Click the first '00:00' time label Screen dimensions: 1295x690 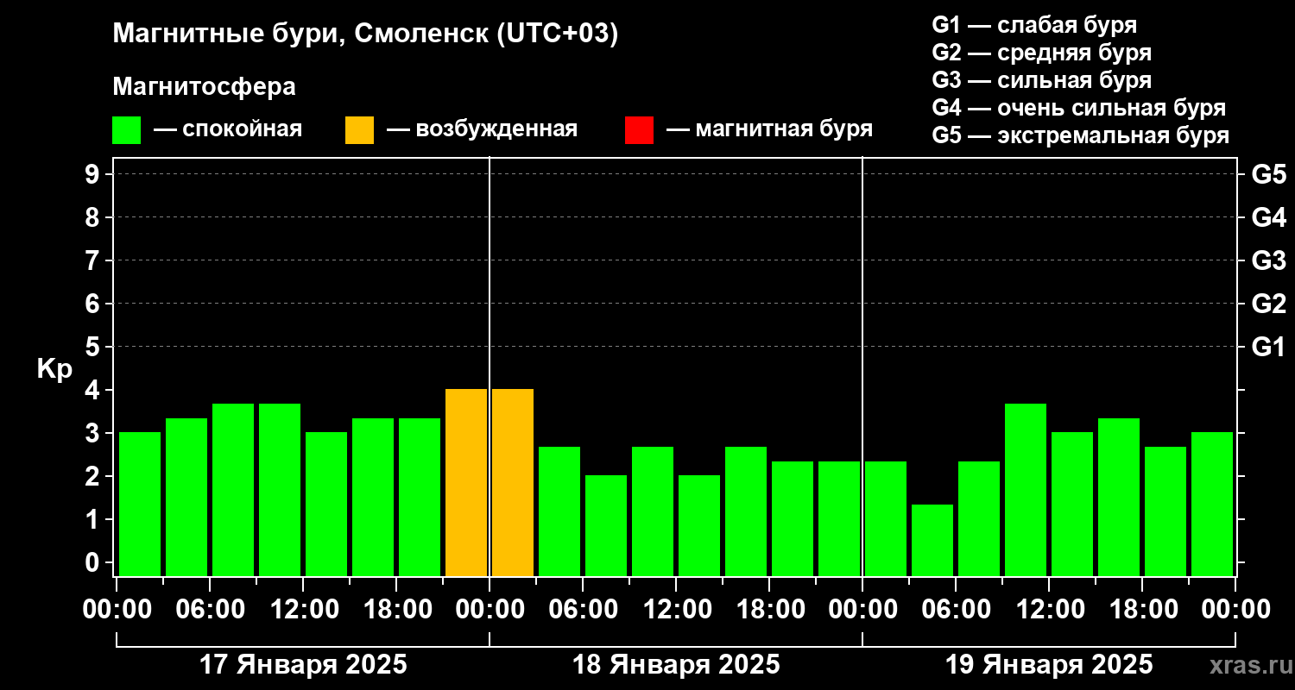[x=117, y=610]
